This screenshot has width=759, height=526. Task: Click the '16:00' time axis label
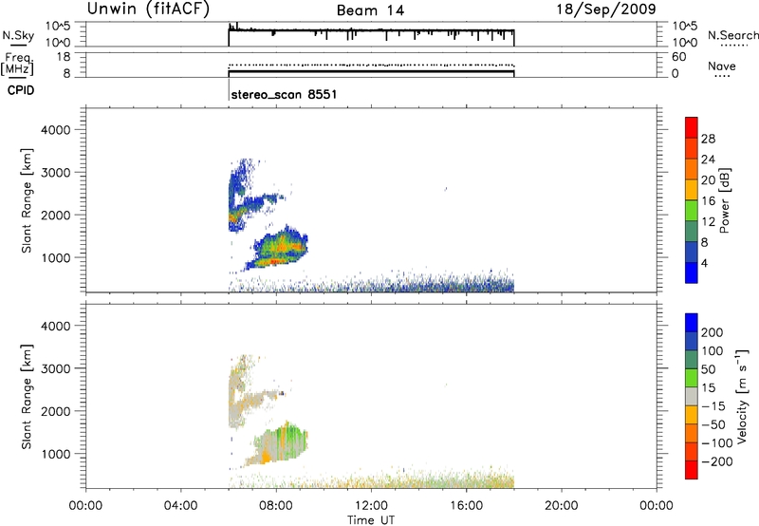click(x=466, y=506)
